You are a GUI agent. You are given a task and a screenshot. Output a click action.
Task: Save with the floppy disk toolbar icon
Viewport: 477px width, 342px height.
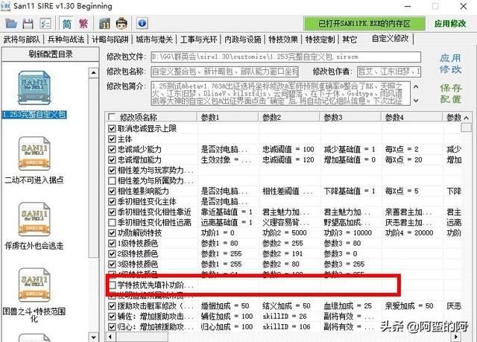coord(28,23)
